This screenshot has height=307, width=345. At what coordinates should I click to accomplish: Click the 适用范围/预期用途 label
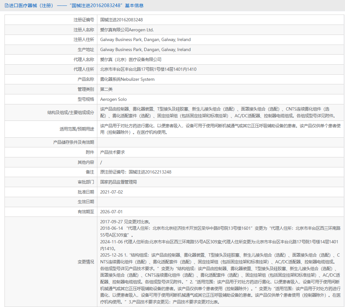[77, 129]
